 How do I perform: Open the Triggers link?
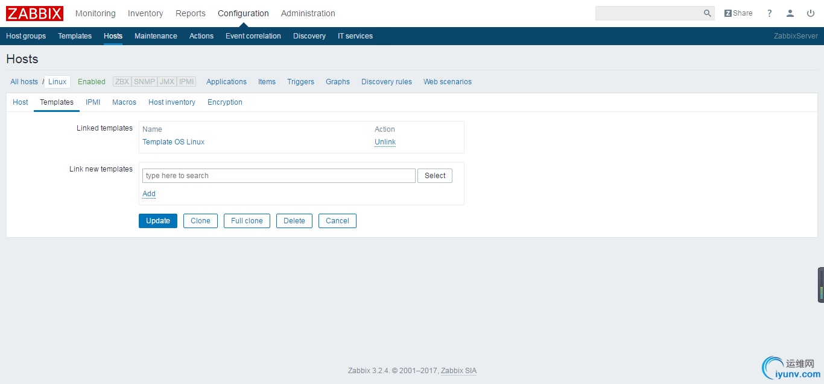[300, 82]
